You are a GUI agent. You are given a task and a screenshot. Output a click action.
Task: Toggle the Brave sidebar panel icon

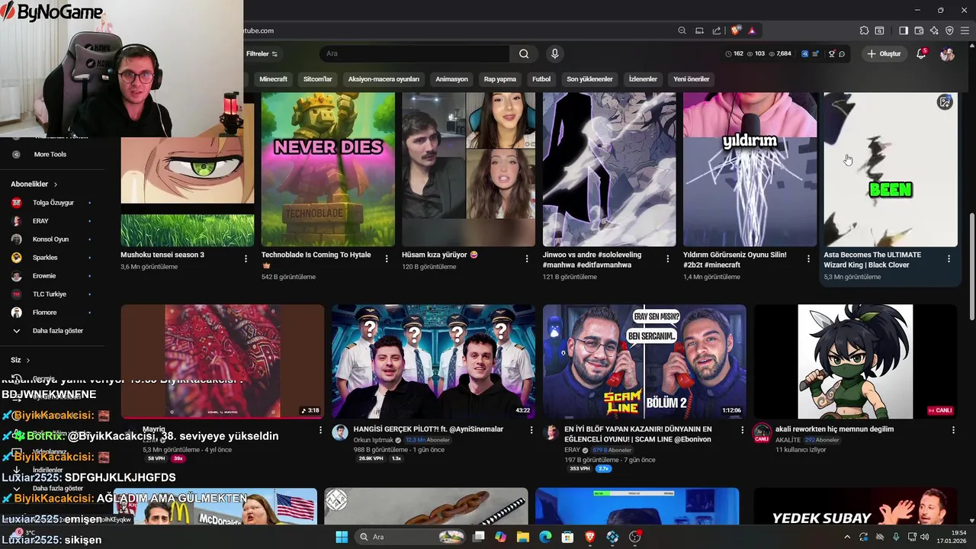click(x=904, y=30)
